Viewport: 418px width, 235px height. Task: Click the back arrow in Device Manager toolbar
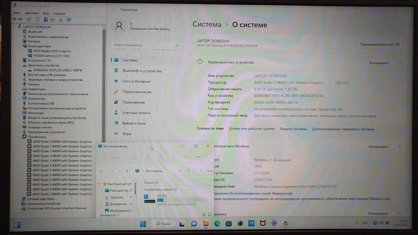coord(14,20)
